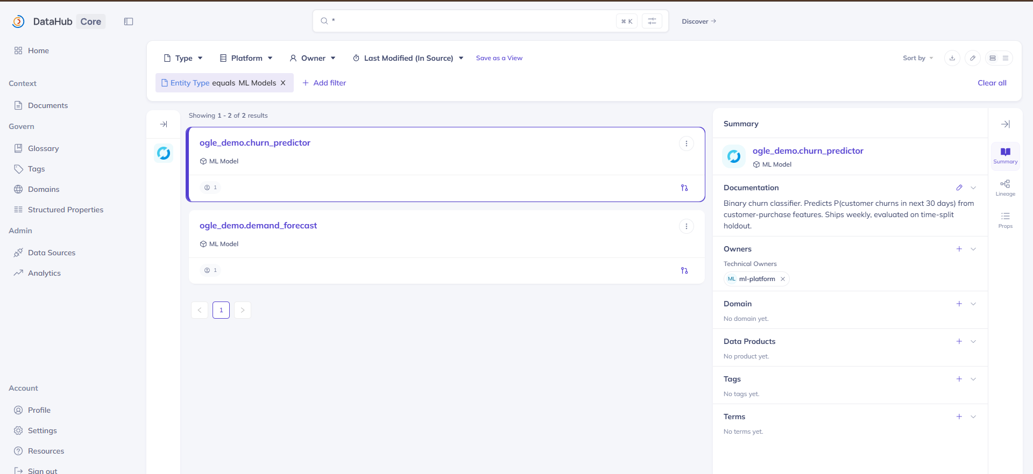Screen dimensions: 1033x474
Task: Click the download results icon
Action: click(x=952, y=58)
